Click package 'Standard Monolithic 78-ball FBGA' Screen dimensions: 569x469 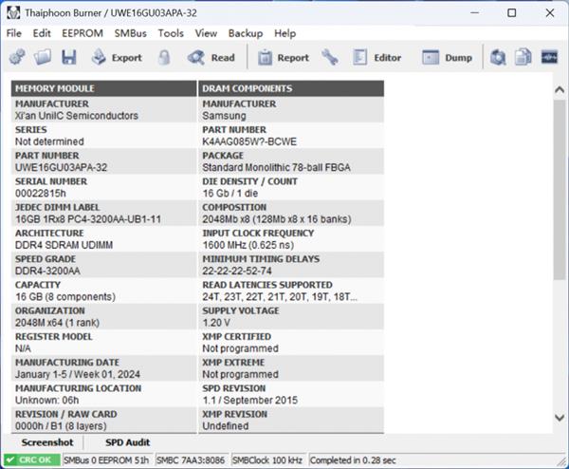277,167
